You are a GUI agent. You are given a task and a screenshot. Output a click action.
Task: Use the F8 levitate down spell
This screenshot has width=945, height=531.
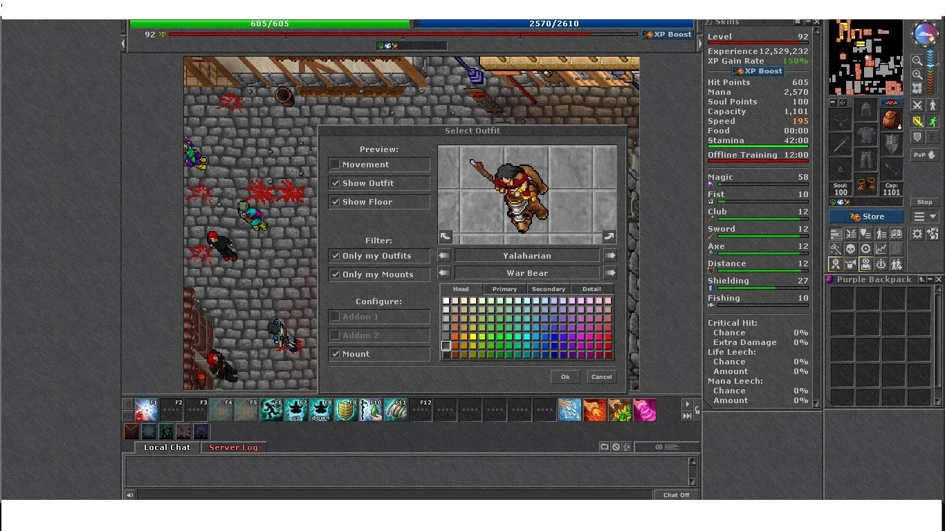pos(320,409)
